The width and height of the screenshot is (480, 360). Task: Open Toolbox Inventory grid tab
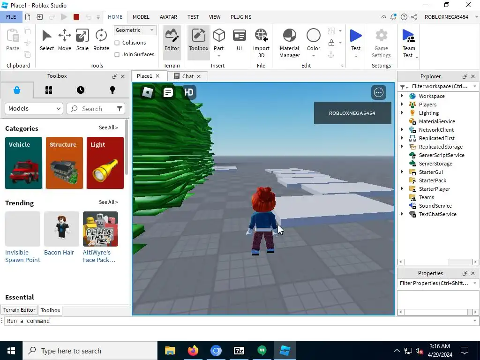click(x=49, y=90)
